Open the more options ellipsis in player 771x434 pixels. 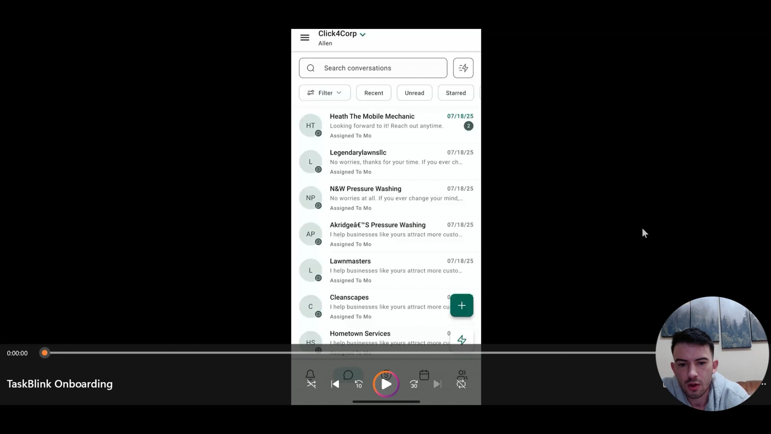[x=764, y=384]
